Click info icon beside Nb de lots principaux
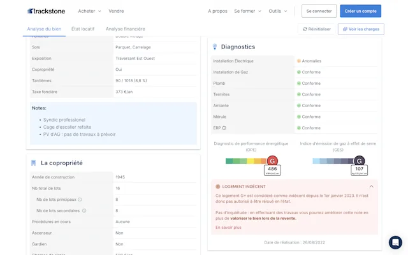The height and width of the screenshot is (255, 408). 80,200
